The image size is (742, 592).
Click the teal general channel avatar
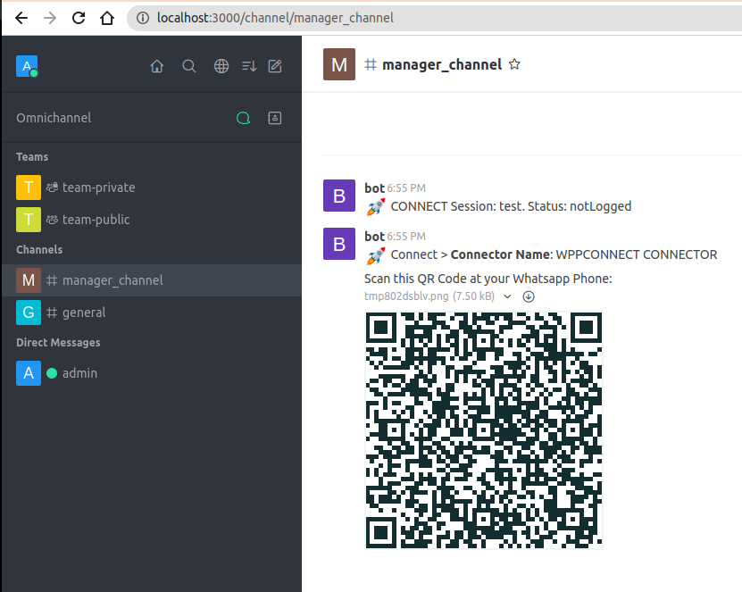pos(29,313)
